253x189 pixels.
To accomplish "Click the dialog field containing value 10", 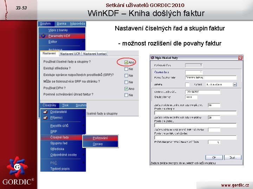I will (x=214, y=105).
